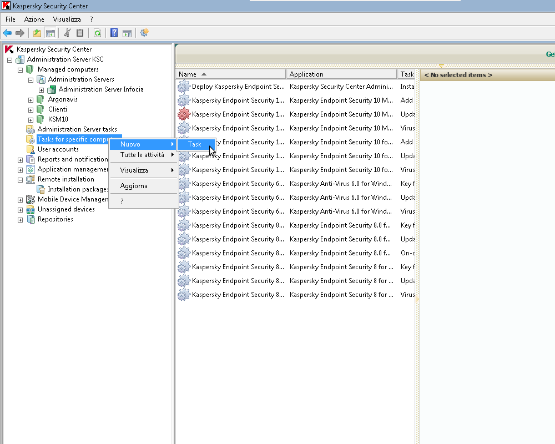This screenshot has width=555, height=444.
Task: Open the File menu
Action: tap(10, 19)
